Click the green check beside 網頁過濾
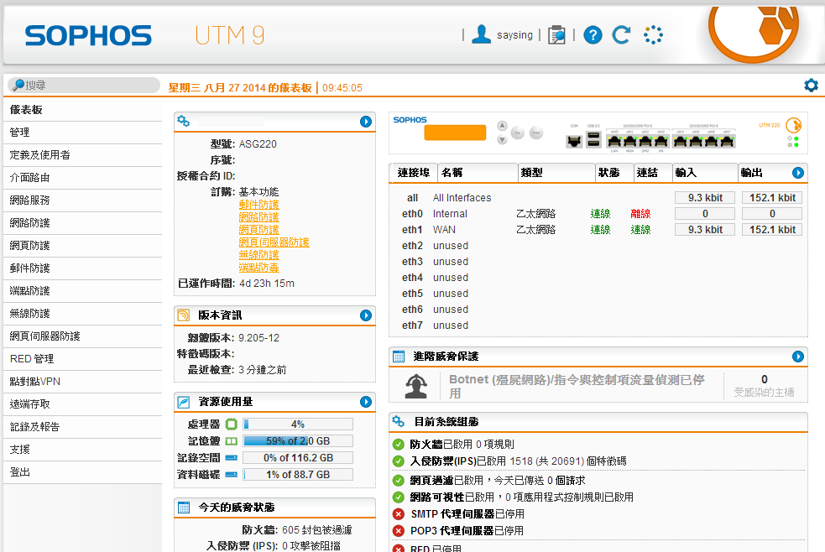The width and height of the screenshot is (825, 552). (x=399, y=480)
